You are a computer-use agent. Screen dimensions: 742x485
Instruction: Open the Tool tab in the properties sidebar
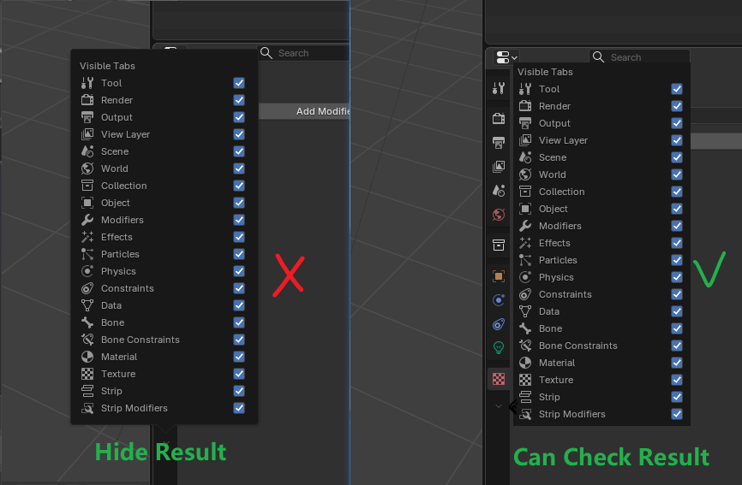pyautogui.click(x=499, y=88)
